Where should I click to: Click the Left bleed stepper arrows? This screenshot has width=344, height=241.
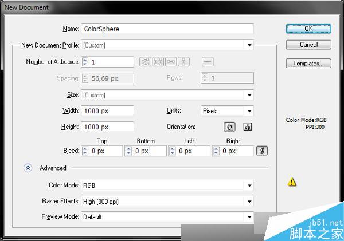coord(172,151)
